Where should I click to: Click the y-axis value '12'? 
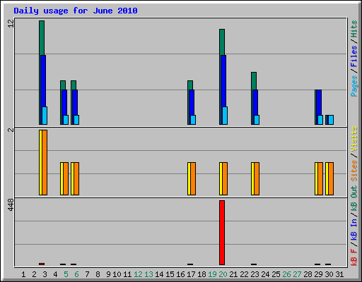click(x=11, y=23)
